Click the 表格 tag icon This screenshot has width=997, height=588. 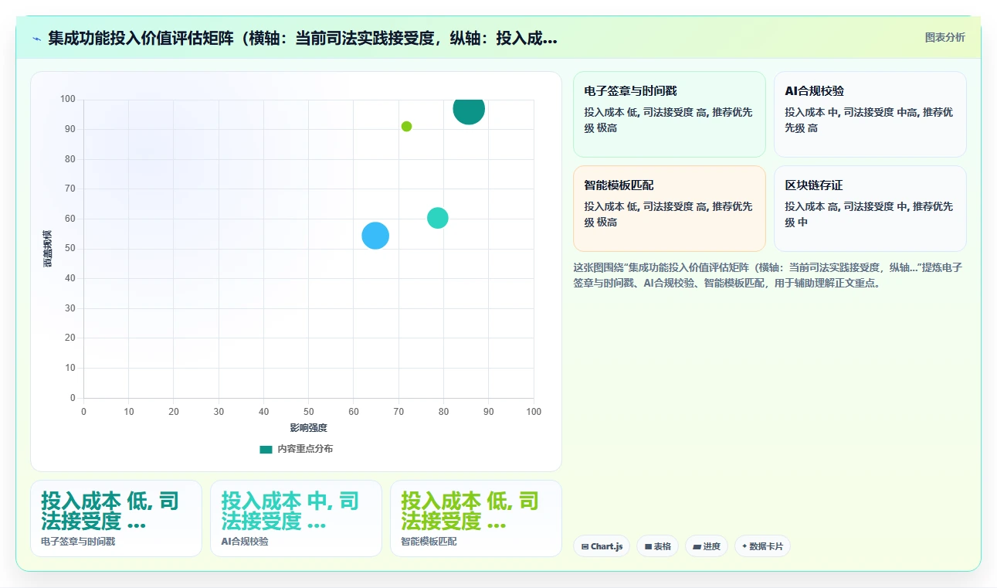coord(648,546)
